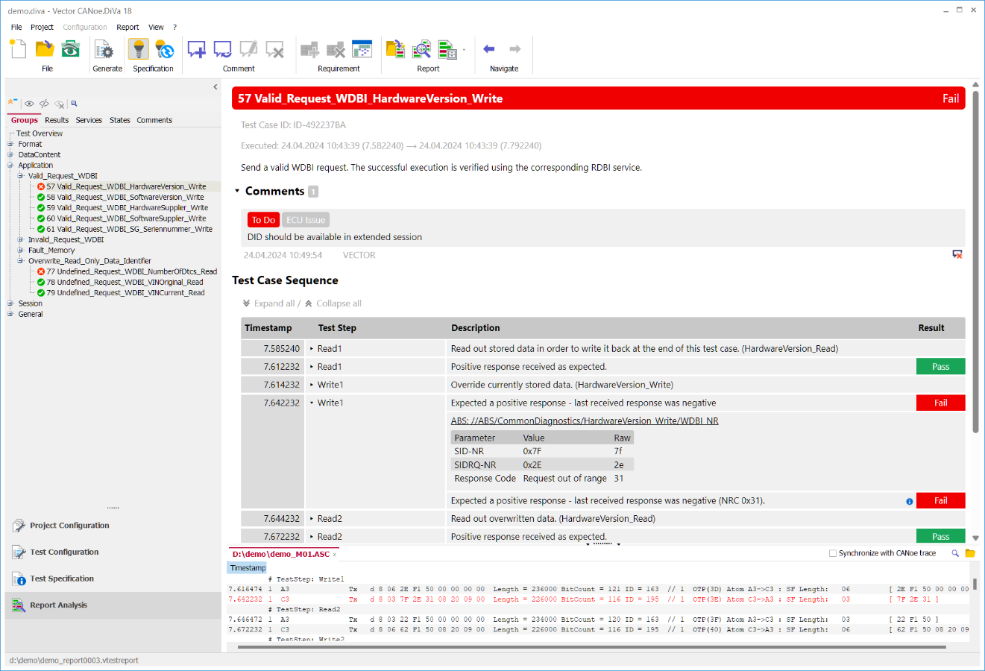Click the report magnifier search icon

tap(421, 49)
